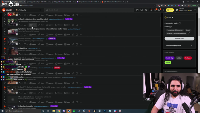
Task: Upvote the 'Epic Voice Guy' post
Action: point(5,29)
